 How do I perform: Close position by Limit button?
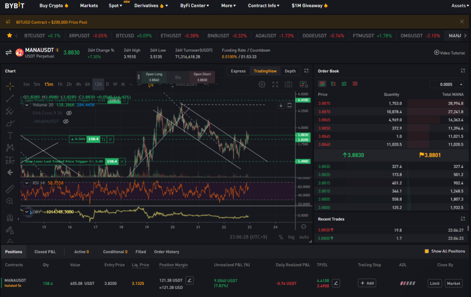(x=435, y=283)
